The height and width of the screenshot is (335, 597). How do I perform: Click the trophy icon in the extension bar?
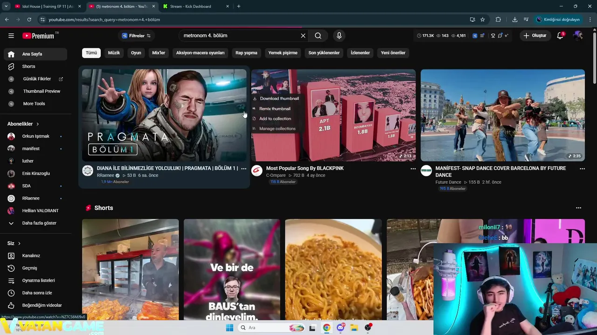pyautogui.click(x=493, y=35)
